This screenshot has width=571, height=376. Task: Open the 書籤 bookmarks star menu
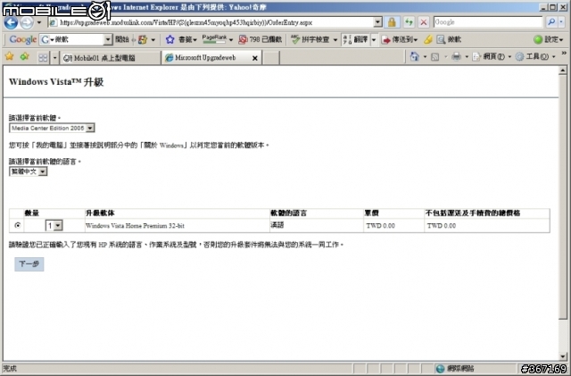(181, 39)
